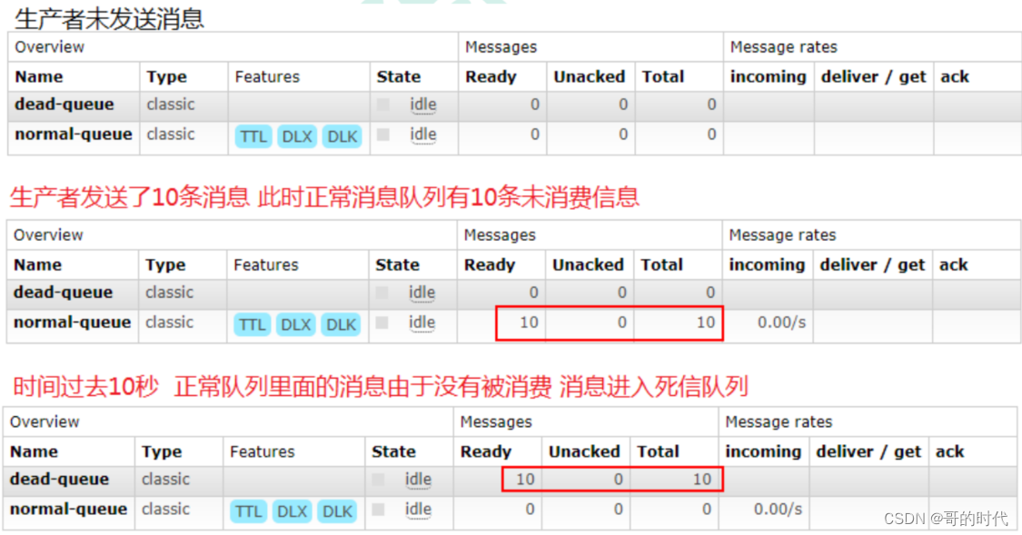Sort bottom table by State column
This screenshot has height=535, width=1022.
pyautogui.click(x=393, y=451)
